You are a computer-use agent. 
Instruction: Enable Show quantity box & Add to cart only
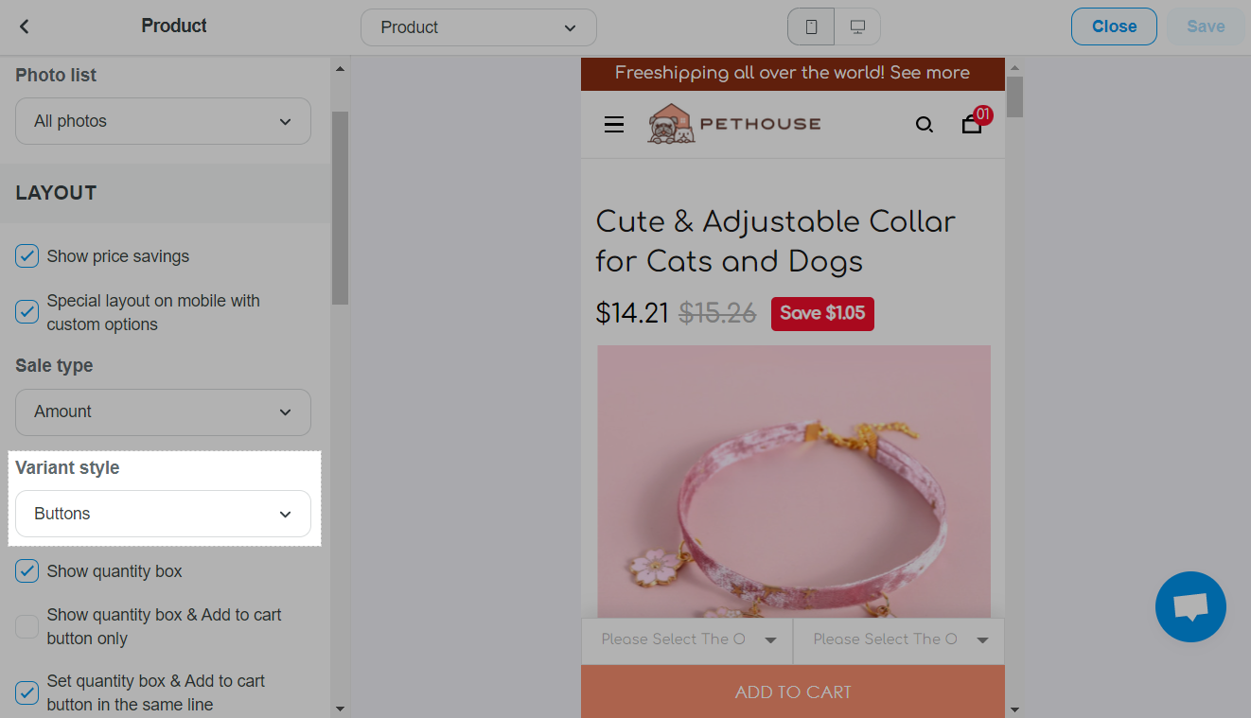[x=27, y=626]
